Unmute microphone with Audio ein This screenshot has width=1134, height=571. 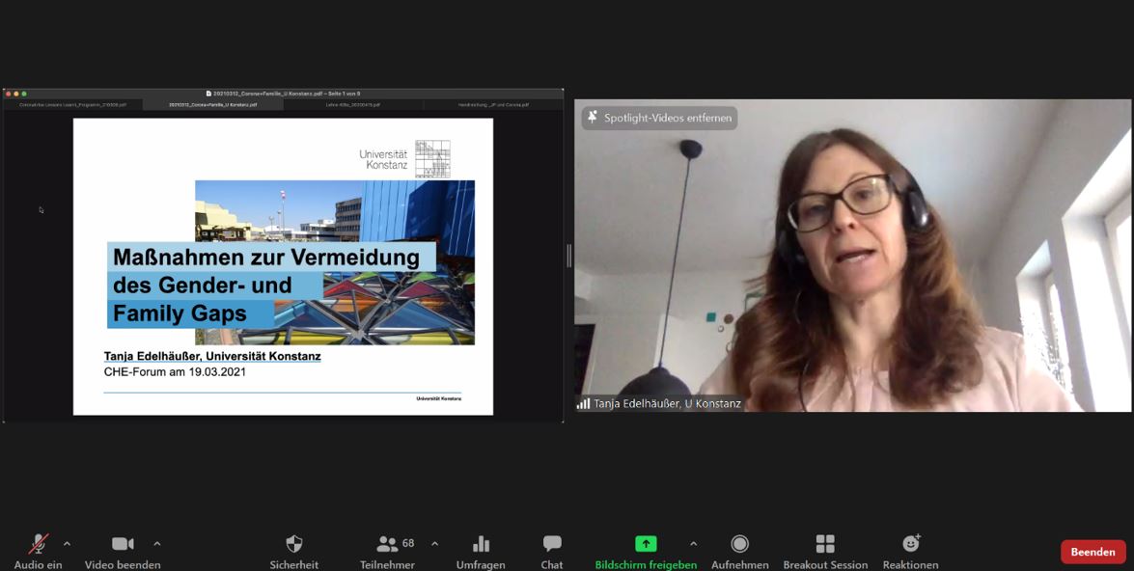[x=39, y=544]
